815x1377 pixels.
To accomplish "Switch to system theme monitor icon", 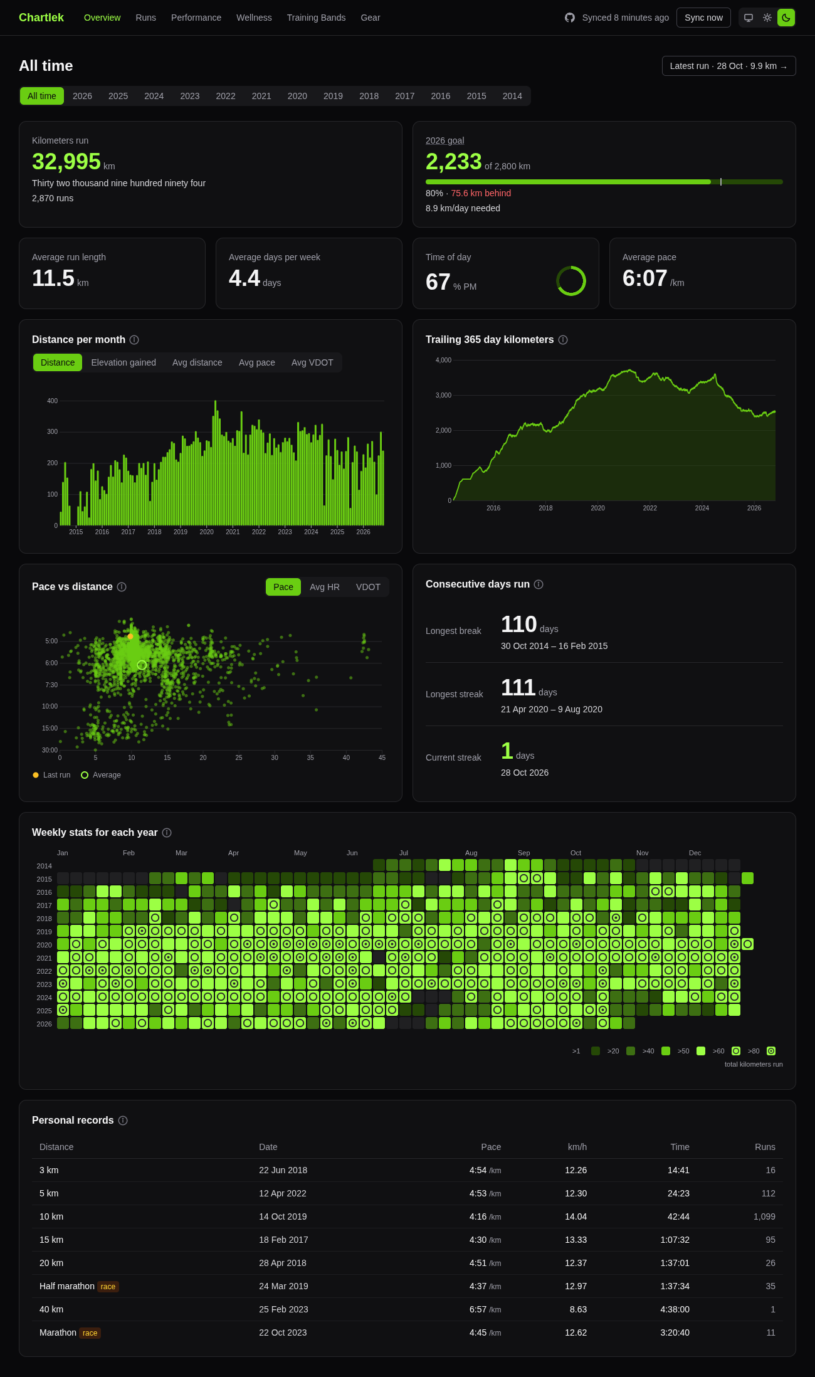I will (x=749, y=18).
